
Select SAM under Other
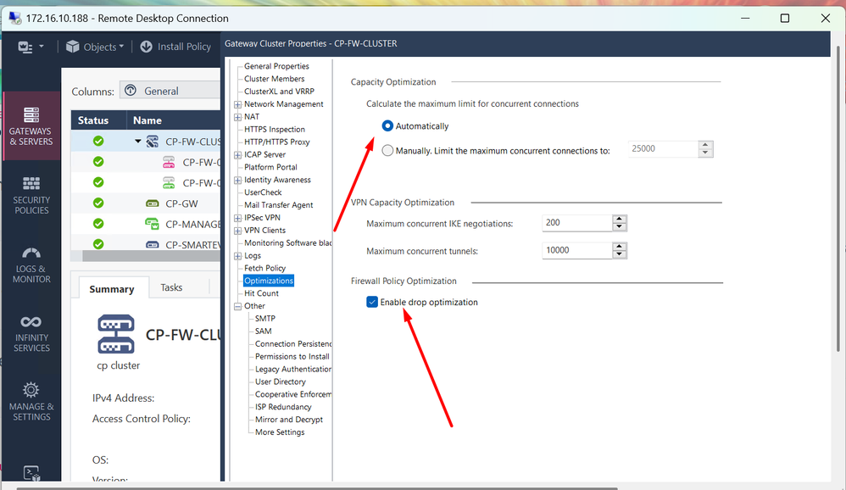(264, 331)
